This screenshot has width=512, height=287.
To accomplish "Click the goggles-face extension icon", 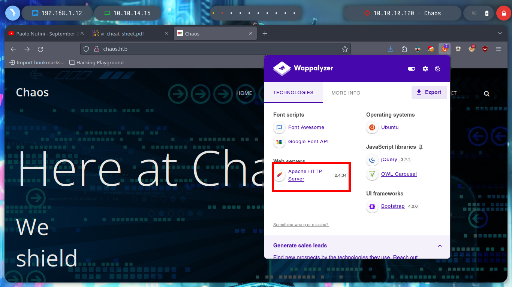I will (418, 49).
